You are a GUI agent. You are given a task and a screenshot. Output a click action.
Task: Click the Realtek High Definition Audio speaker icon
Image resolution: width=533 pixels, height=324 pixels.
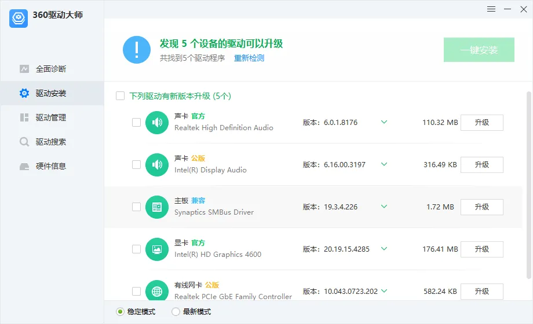157,123
